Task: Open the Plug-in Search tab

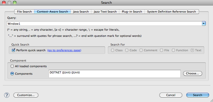Action: click(132, 12)
